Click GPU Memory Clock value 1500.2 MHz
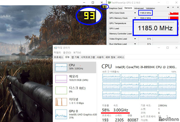The width and height of the screenshot is (180, 122). click(x=145, y=18)
